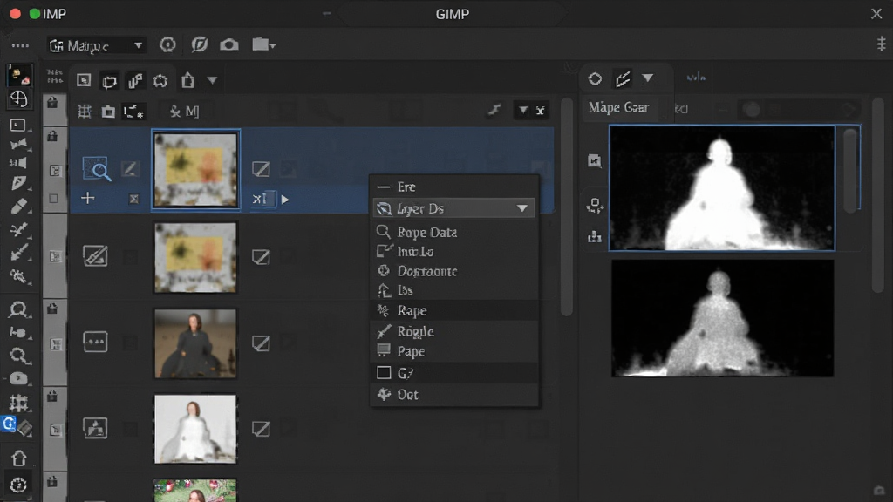This screenshot has height=502, width=893.
Task: Click the scrollbar inside the top mask preview
Action: tap(850, 171)
